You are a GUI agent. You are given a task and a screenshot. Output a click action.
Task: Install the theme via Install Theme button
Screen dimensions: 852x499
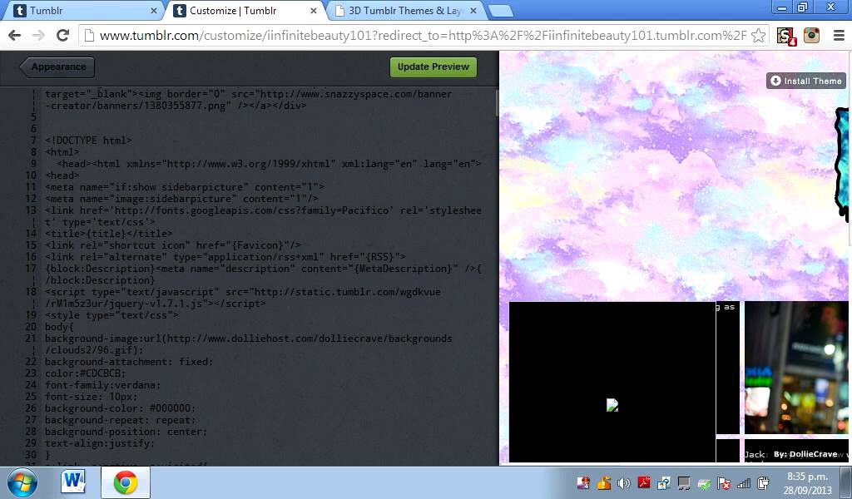pos(806,81)
